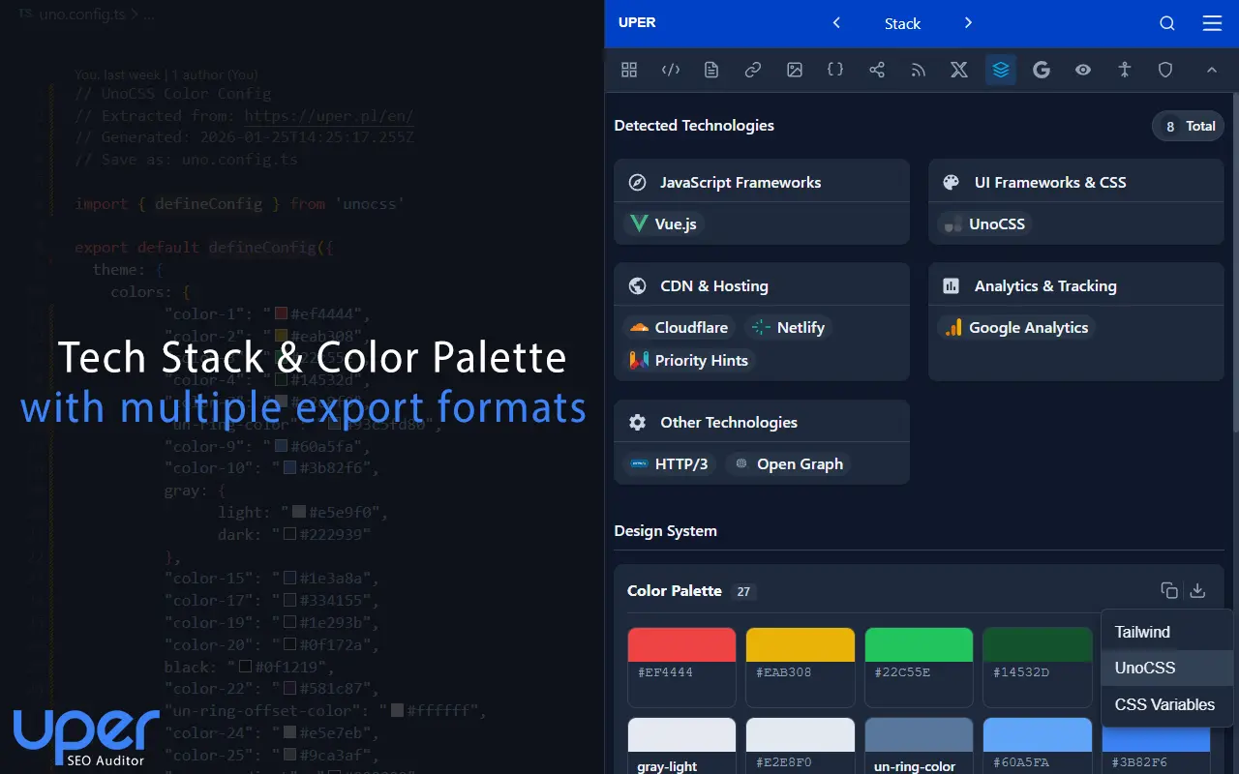Toggle the eye visibility icon in toolbar

[x=1083, y=70]
